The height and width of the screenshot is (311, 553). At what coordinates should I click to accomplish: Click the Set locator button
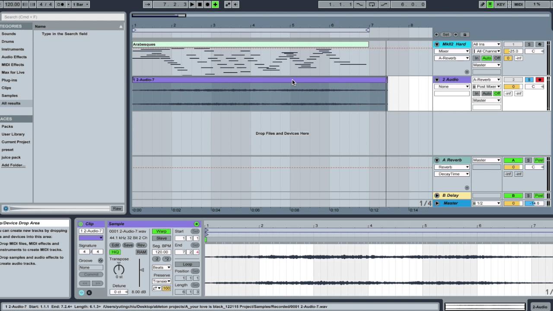pos(446,35)
